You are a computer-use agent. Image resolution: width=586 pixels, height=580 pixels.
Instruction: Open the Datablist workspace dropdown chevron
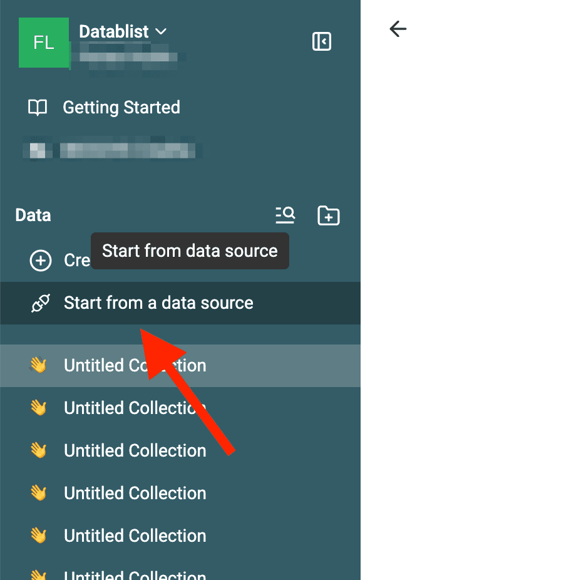coord(162,31)
